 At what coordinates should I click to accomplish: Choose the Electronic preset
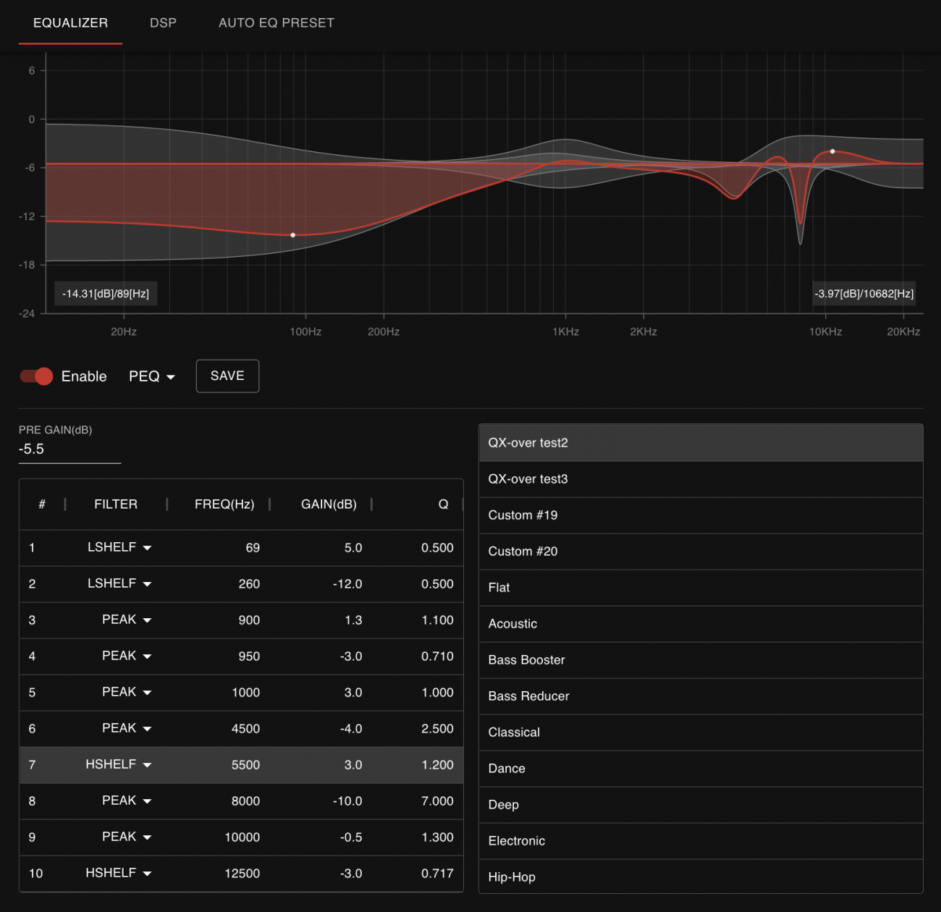tap(701, 841)
